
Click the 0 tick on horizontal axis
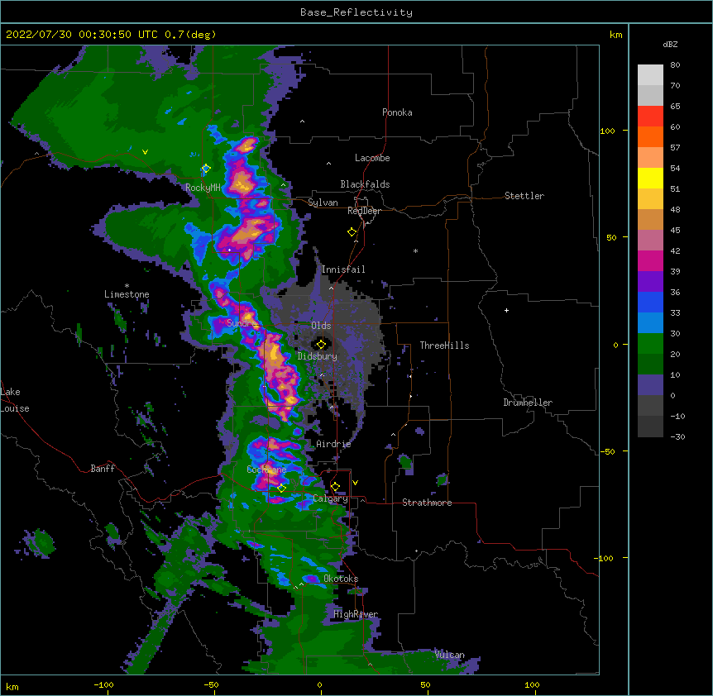[x=319, y=684]
